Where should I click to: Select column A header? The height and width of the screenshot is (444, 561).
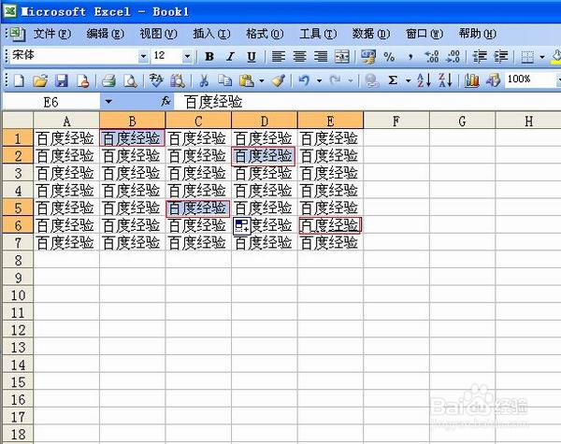pyautogui.click(x=66, y=121)
